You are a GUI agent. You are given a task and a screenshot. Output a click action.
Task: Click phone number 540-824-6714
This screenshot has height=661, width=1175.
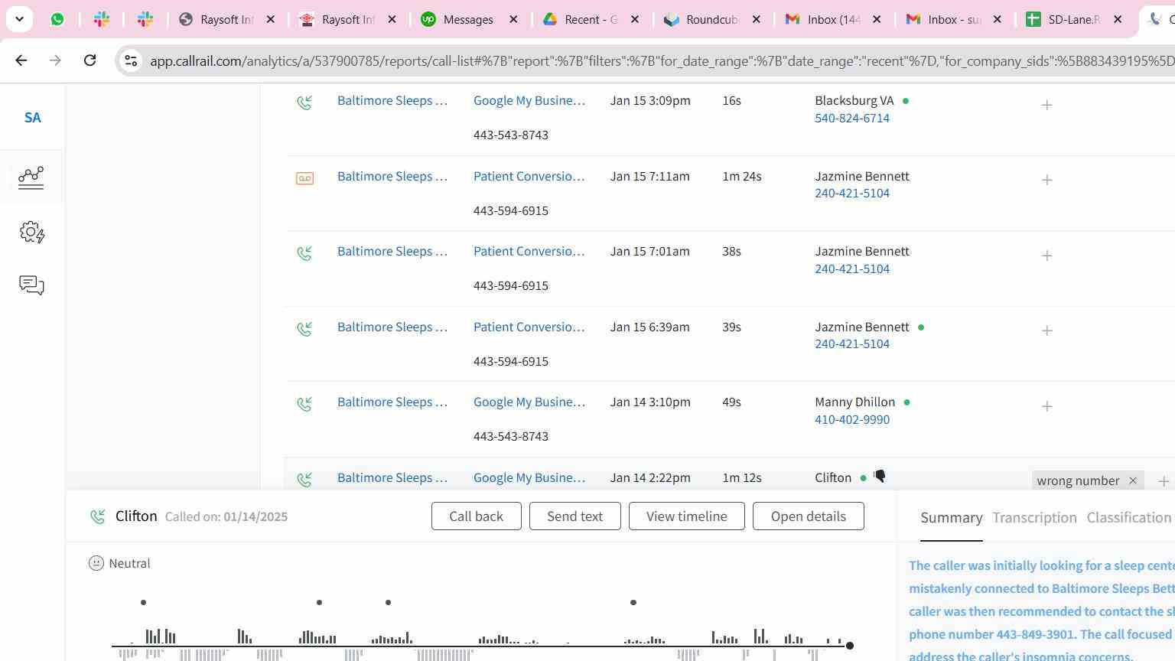click(852, 118)
